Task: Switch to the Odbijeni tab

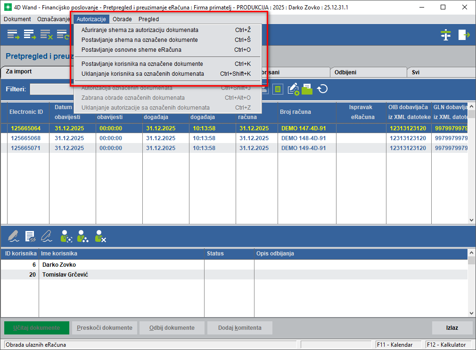Action: [x=345, y=72]
